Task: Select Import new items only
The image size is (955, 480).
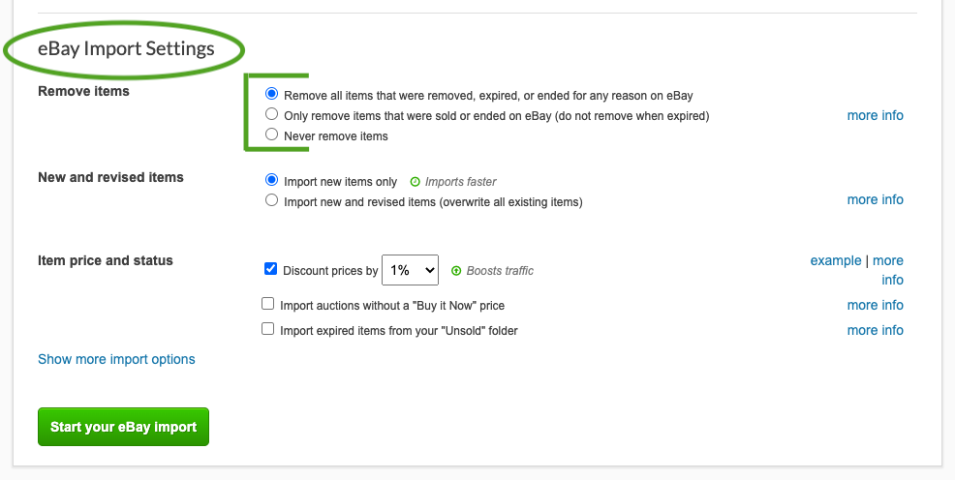Action: pyautogui.click(x=271, y=180)
